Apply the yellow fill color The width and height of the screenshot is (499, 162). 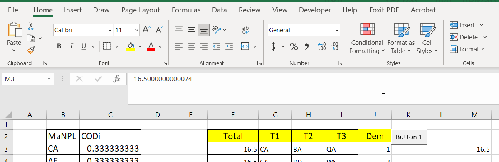130,46
